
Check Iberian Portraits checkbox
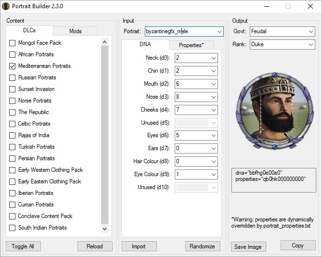13,193
